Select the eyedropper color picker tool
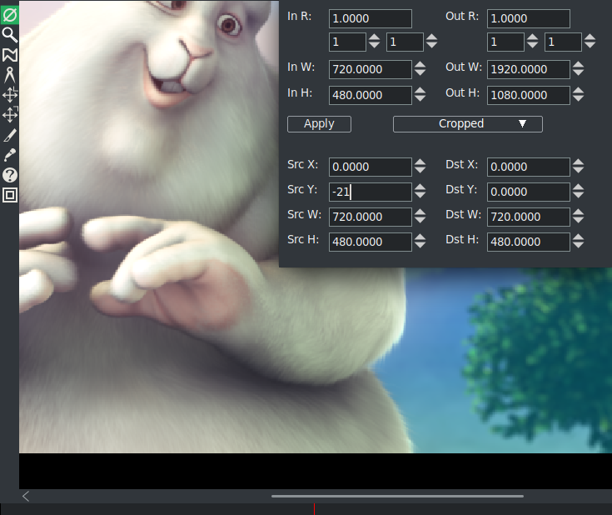The image size is (612, 515). [9, 155]
